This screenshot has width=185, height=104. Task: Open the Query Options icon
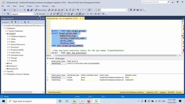click(58, 14)
